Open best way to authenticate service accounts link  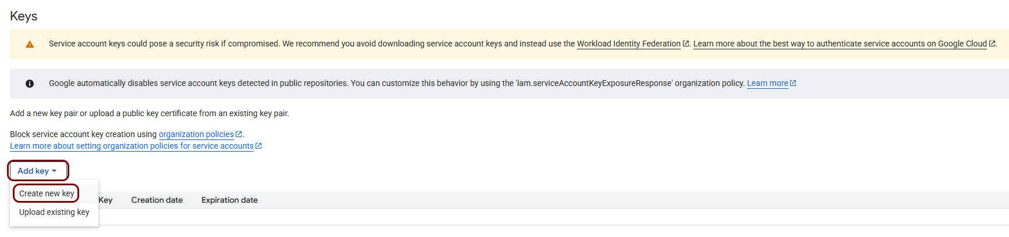(x=840, y=44)
